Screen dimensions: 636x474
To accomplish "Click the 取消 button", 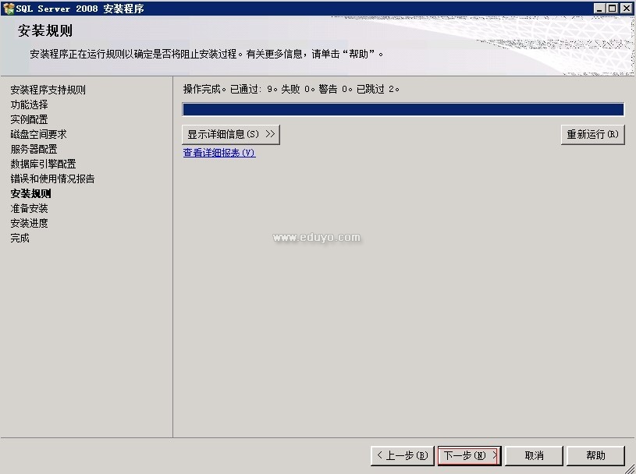I will click(x=535, y=455).
